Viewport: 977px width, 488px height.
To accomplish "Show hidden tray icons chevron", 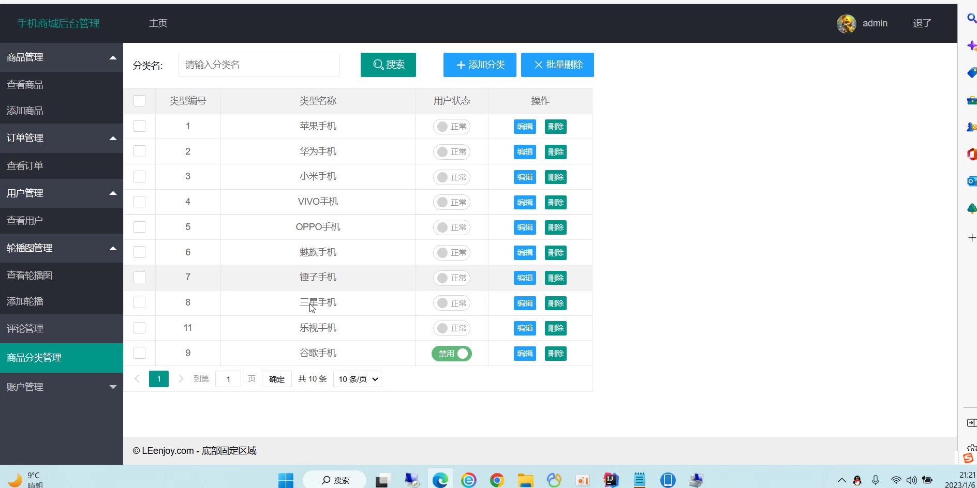I will pyautogui.click(x=842, y=480).
